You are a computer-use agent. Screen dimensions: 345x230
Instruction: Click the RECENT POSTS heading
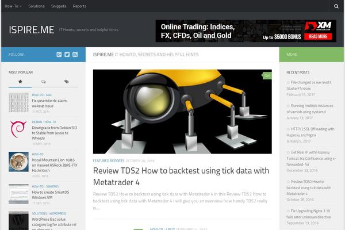[298, 72]
